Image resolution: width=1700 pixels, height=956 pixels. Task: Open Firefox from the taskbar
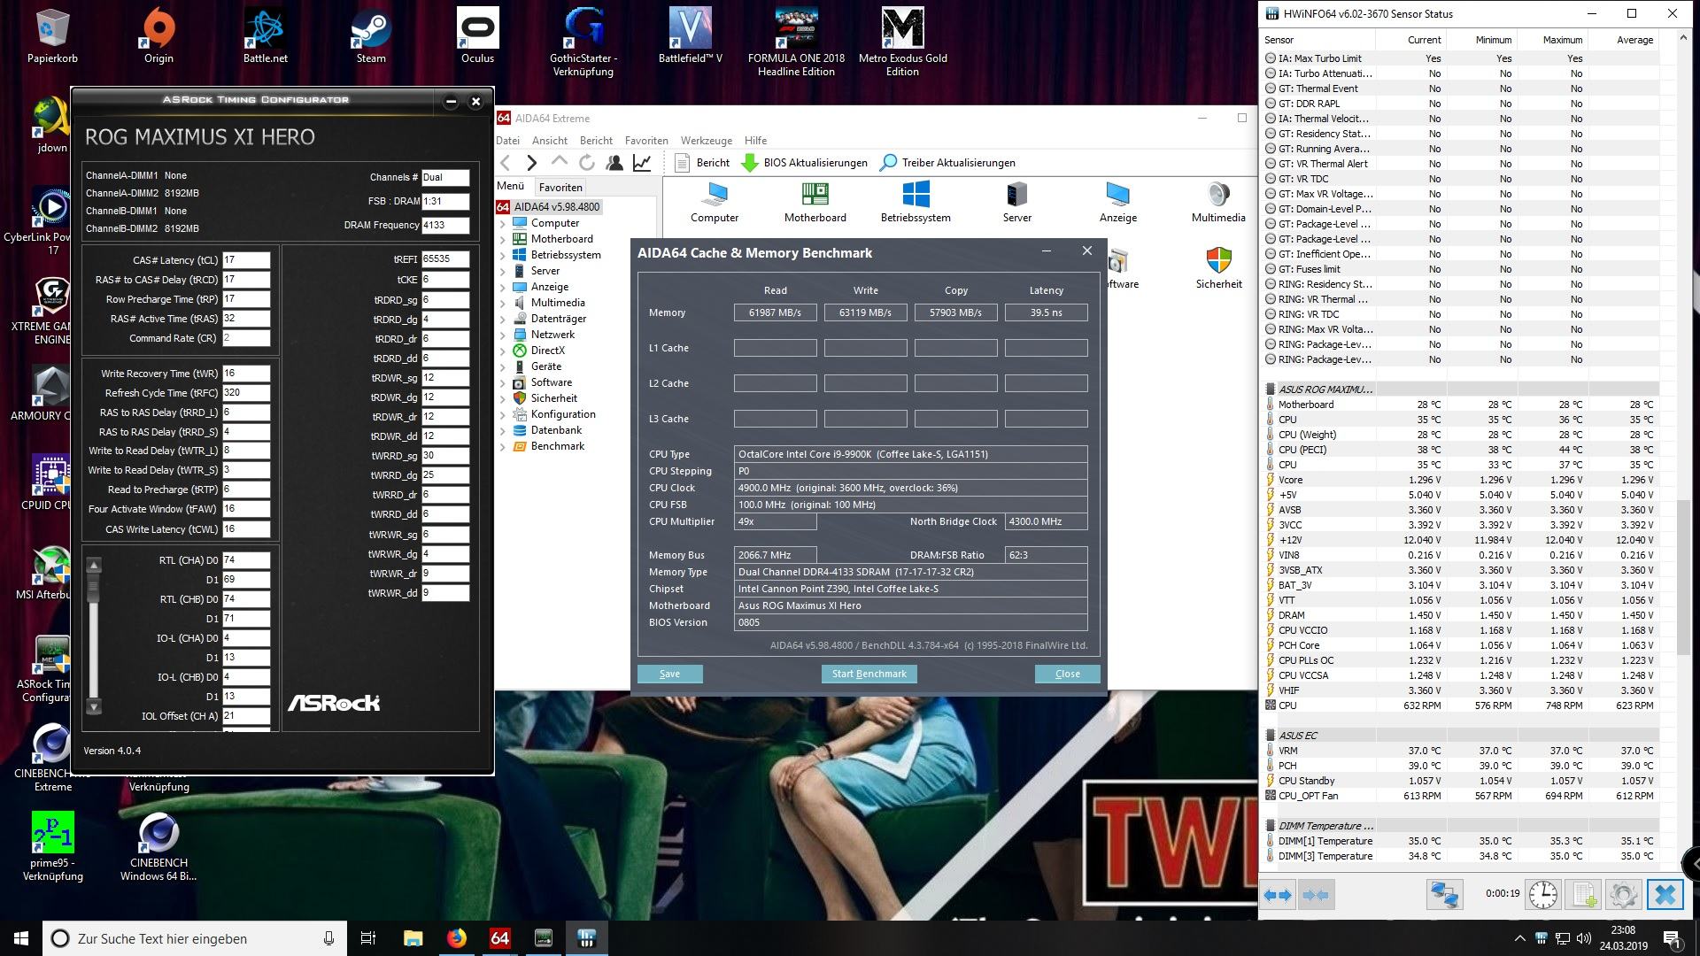click(457, 938)
